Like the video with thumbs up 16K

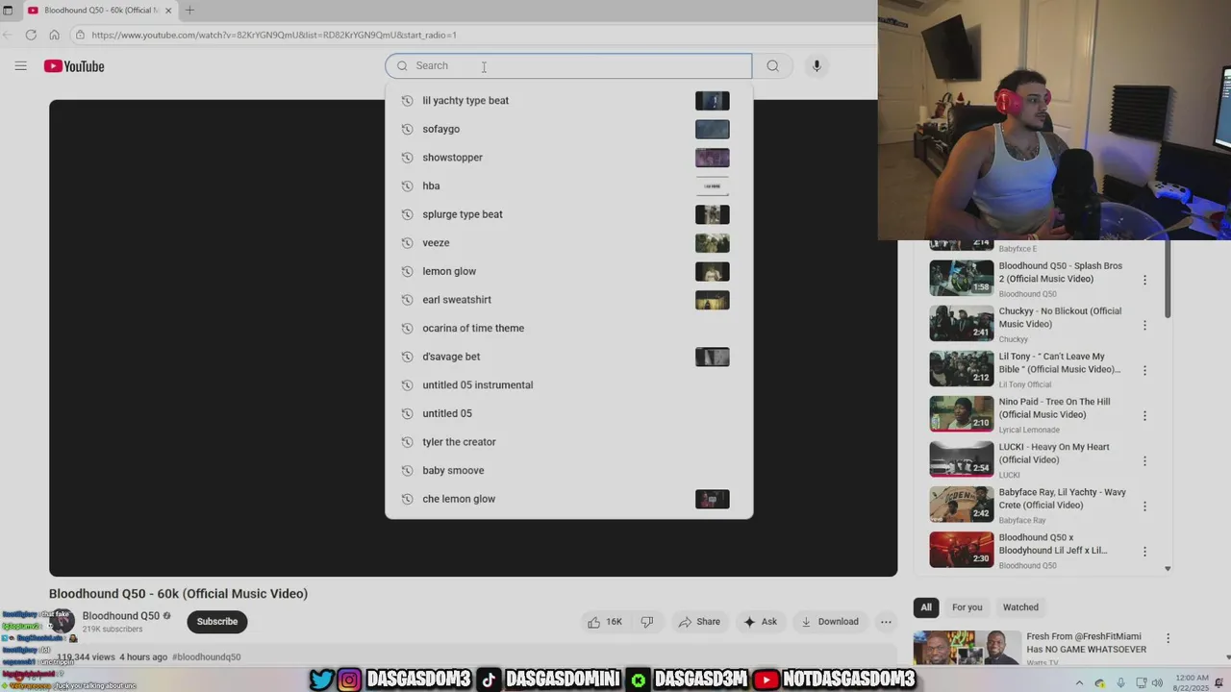coord(605,622)
